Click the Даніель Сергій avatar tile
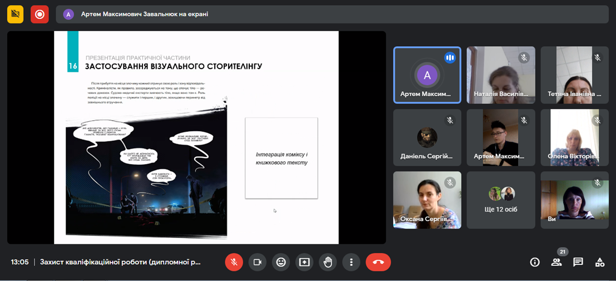 point(427,137)
